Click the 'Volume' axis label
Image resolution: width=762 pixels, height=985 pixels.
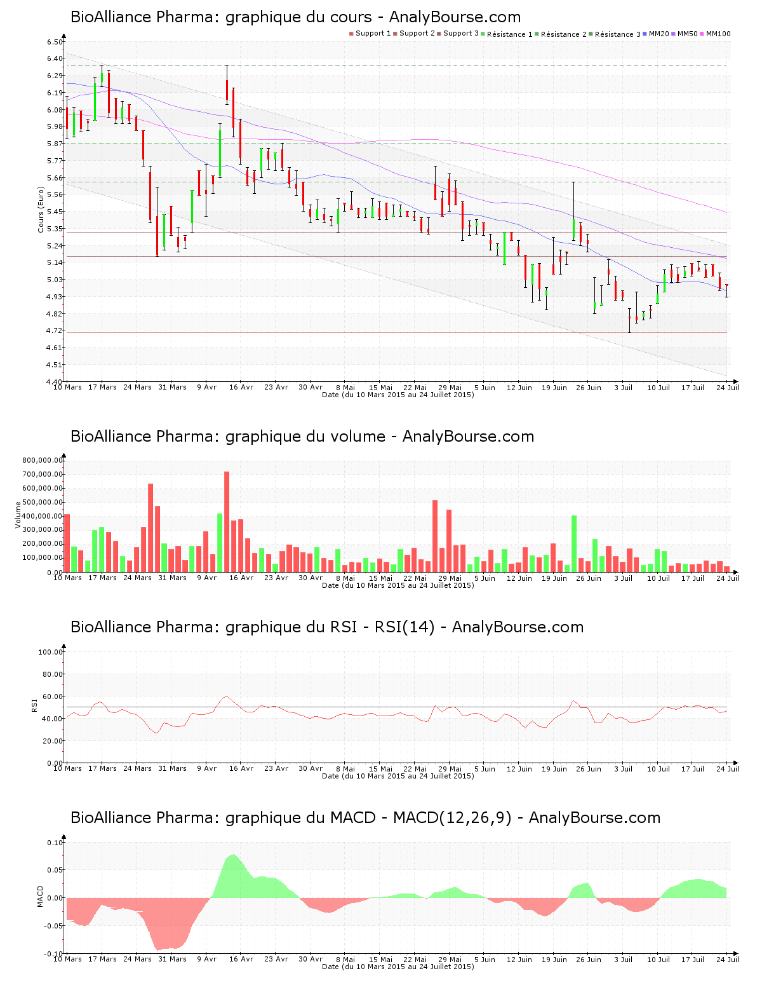[18, 515]
